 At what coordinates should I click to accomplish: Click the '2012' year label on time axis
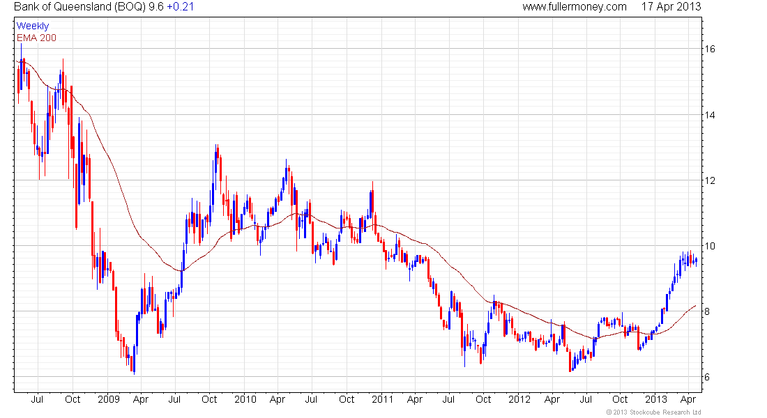point(519,399)
